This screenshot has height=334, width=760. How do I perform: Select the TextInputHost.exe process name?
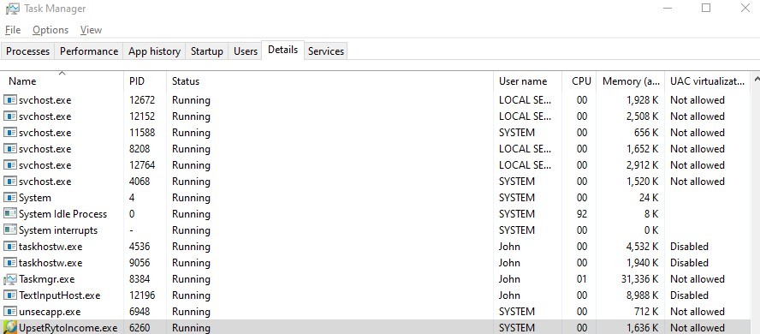60,295
